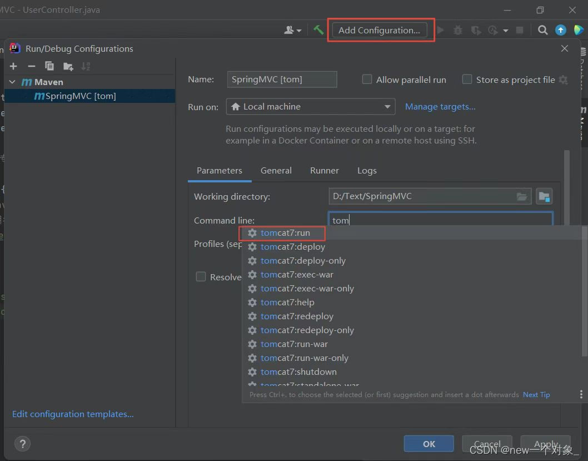
Task: Click Next Tip link in popup
Action: tap(536, 395)
